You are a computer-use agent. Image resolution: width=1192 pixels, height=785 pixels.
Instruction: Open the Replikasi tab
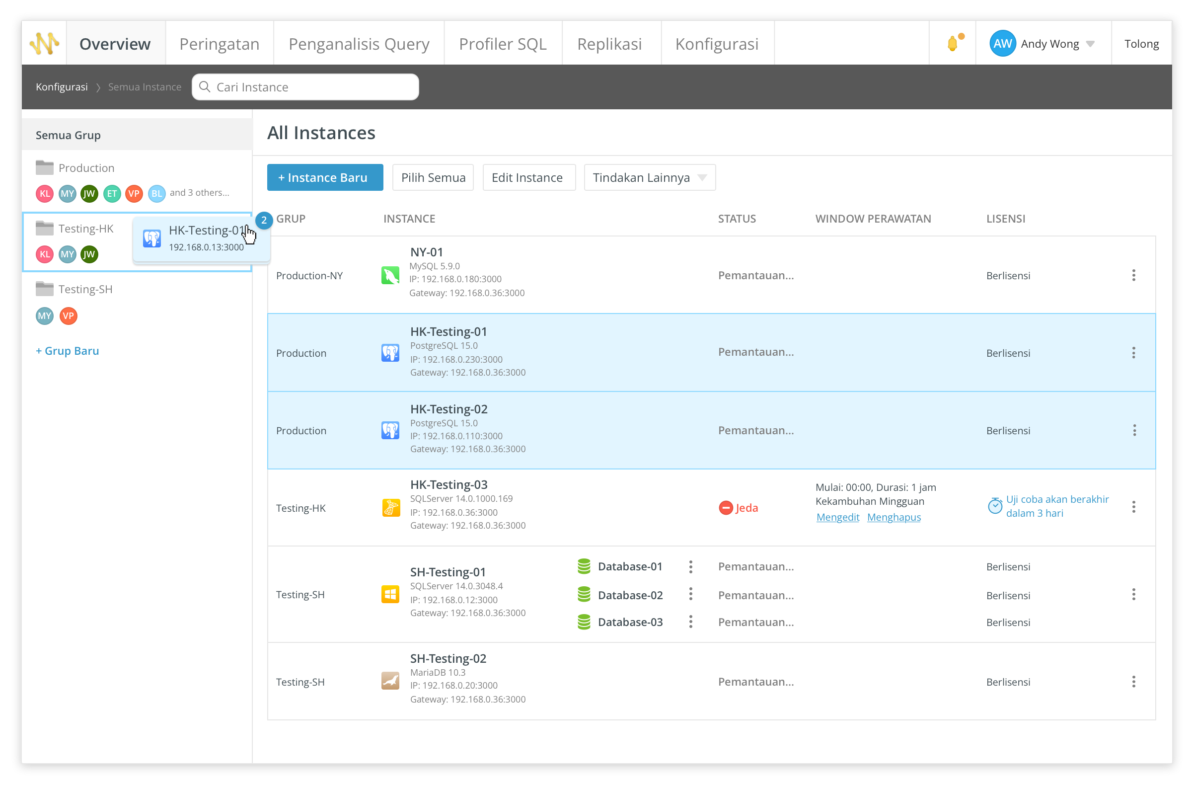(609, 44)
